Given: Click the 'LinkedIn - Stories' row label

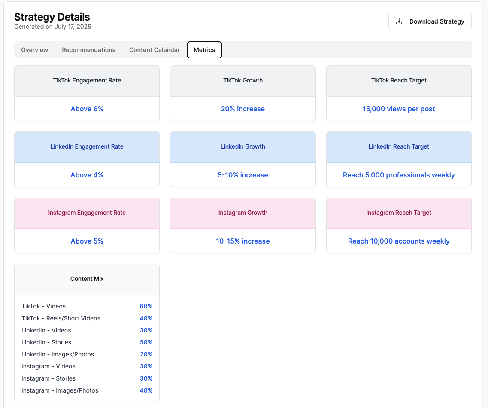Looking at the screenshot, I should (x=46, y=342).
